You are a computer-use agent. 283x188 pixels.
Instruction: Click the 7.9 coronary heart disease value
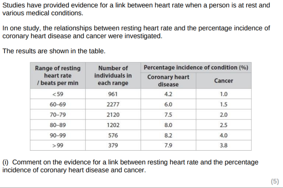[168, 145]
